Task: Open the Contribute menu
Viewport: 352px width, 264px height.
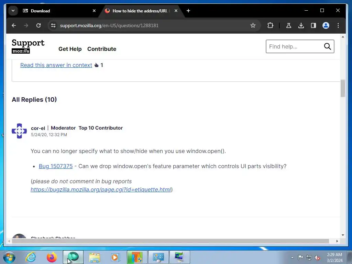Action: tap(102, 49)
